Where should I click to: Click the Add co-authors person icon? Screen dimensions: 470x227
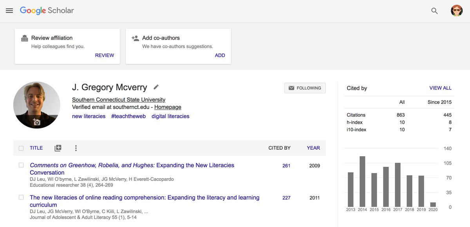click(x=136, y=38)
